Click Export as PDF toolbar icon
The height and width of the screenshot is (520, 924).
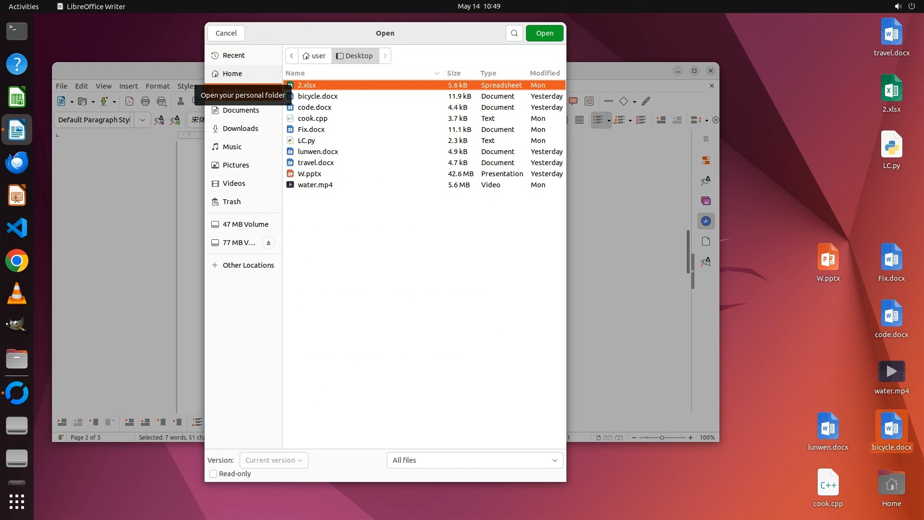tap(129, 101)
